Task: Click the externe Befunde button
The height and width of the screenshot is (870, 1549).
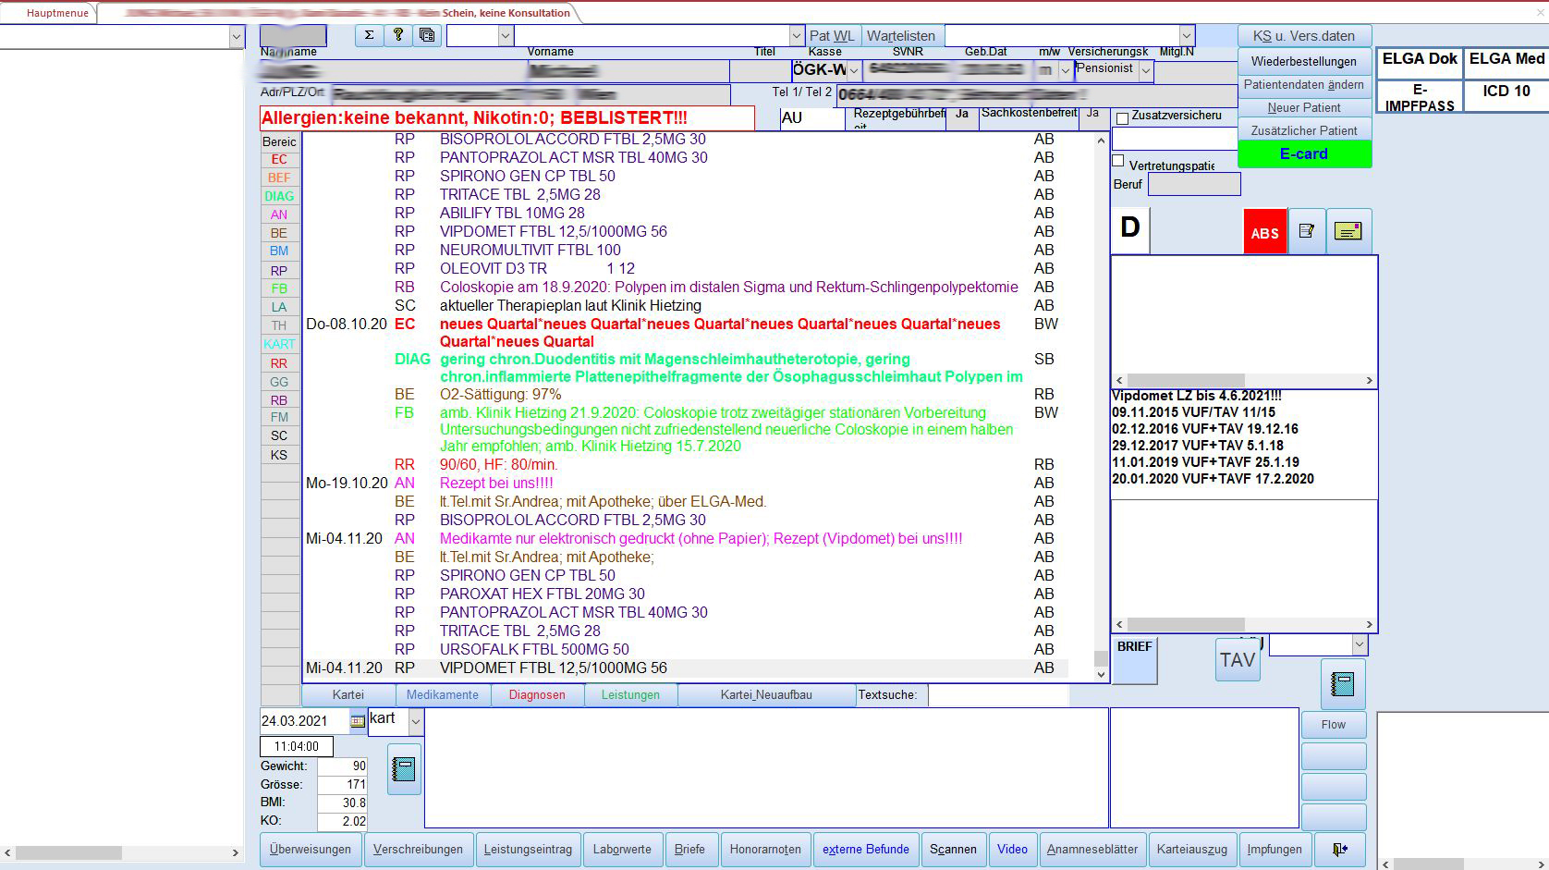Action: [866, 850]
